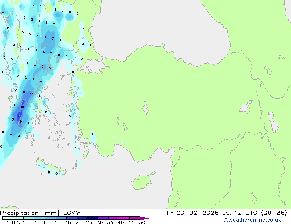Select the 2–5 mm legend color swatch
The width and height of the screenshot is (291, 224).
point(39,218)
